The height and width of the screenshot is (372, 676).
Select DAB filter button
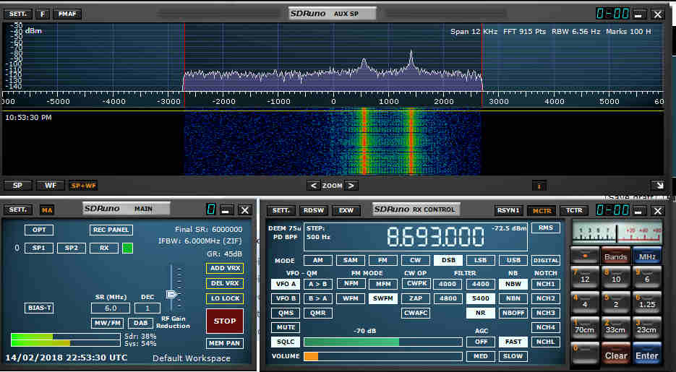tap(140, 323)
